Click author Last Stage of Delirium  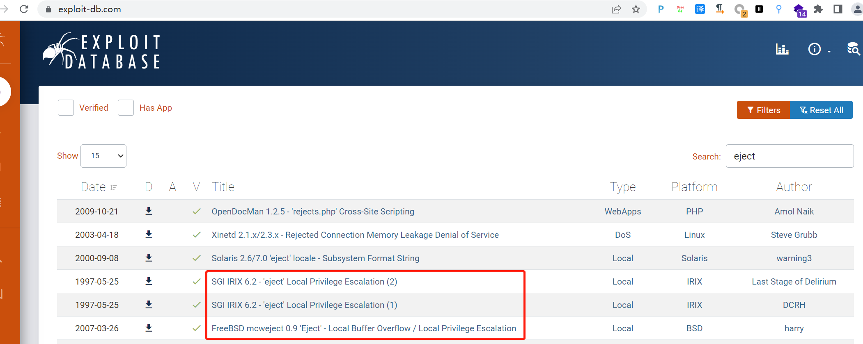click(794, 282)
